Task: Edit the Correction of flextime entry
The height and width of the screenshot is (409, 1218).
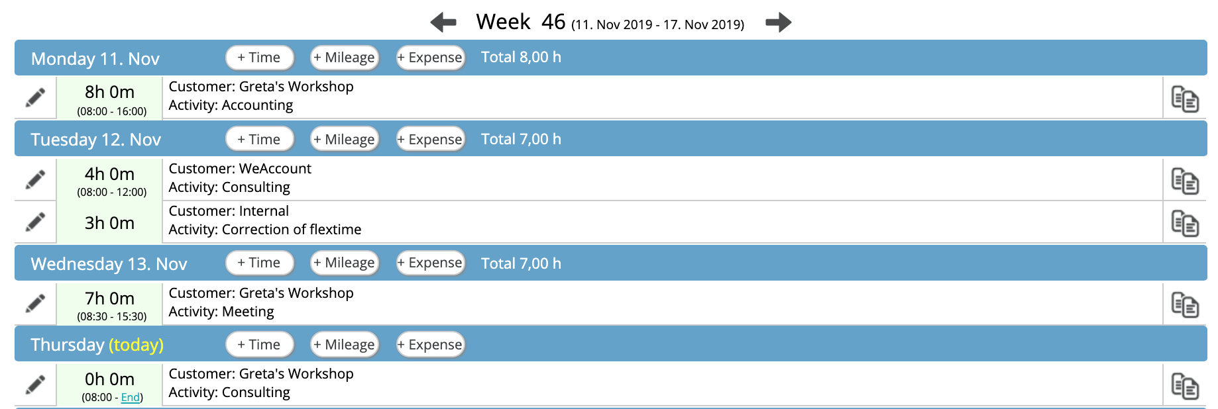Action: [36, 222]
